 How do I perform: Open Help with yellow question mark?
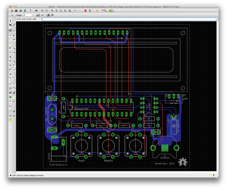[97, 11]
